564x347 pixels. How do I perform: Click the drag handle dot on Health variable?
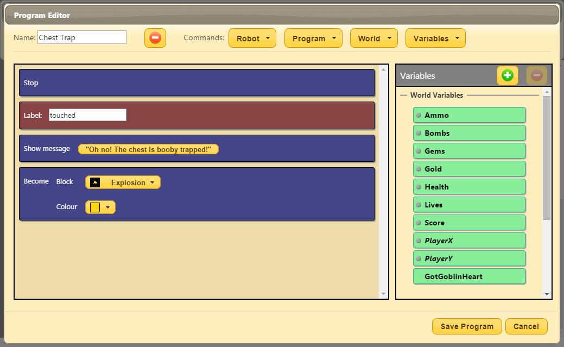[x=419, y=187]
